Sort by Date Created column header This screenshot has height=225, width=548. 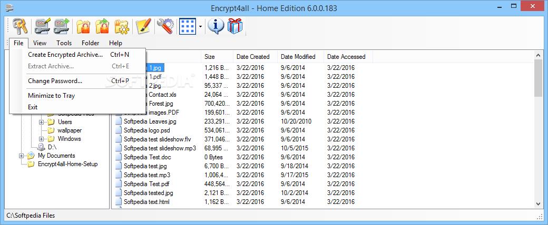(x=256, y=56)
